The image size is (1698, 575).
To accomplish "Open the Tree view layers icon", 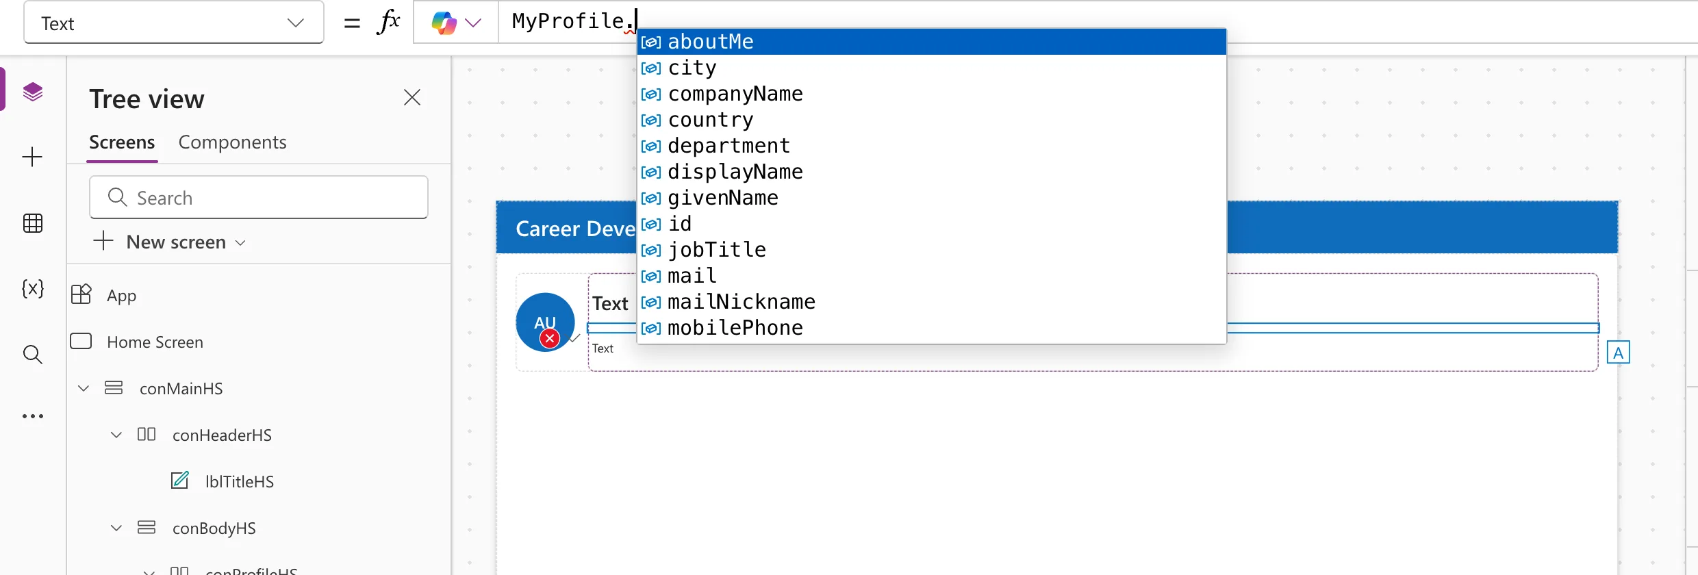I will (33, 91).
